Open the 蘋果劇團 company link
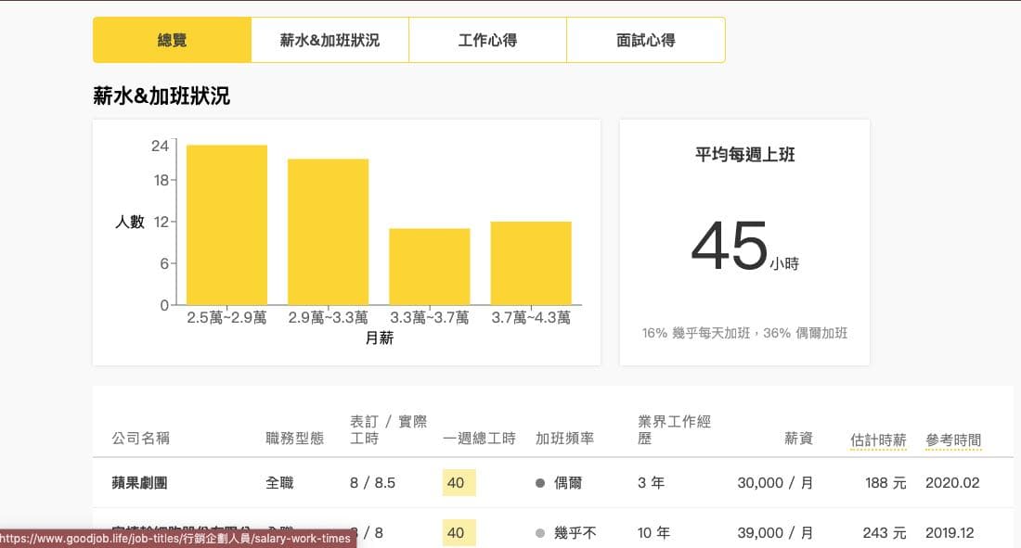 point(139,483)
